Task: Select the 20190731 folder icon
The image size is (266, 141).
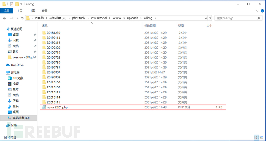Action: pyautogui.click(x=44, y=67)
